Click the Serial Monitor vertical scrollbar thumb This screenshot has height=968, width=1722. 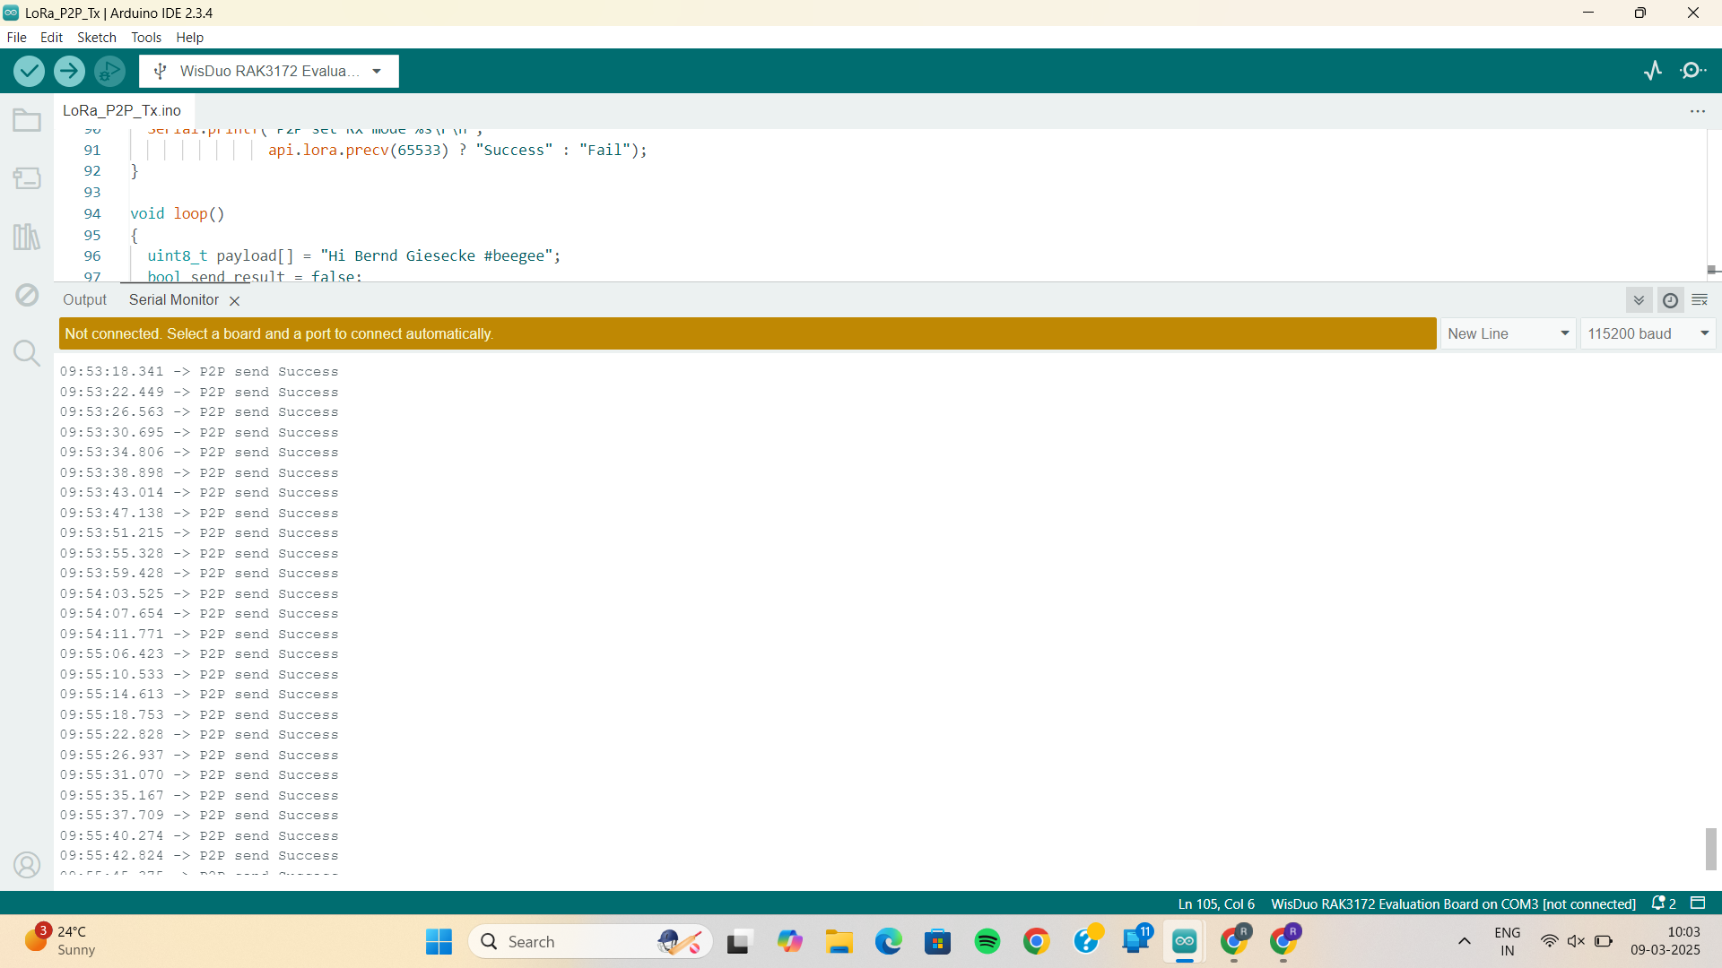(1711, 848)
